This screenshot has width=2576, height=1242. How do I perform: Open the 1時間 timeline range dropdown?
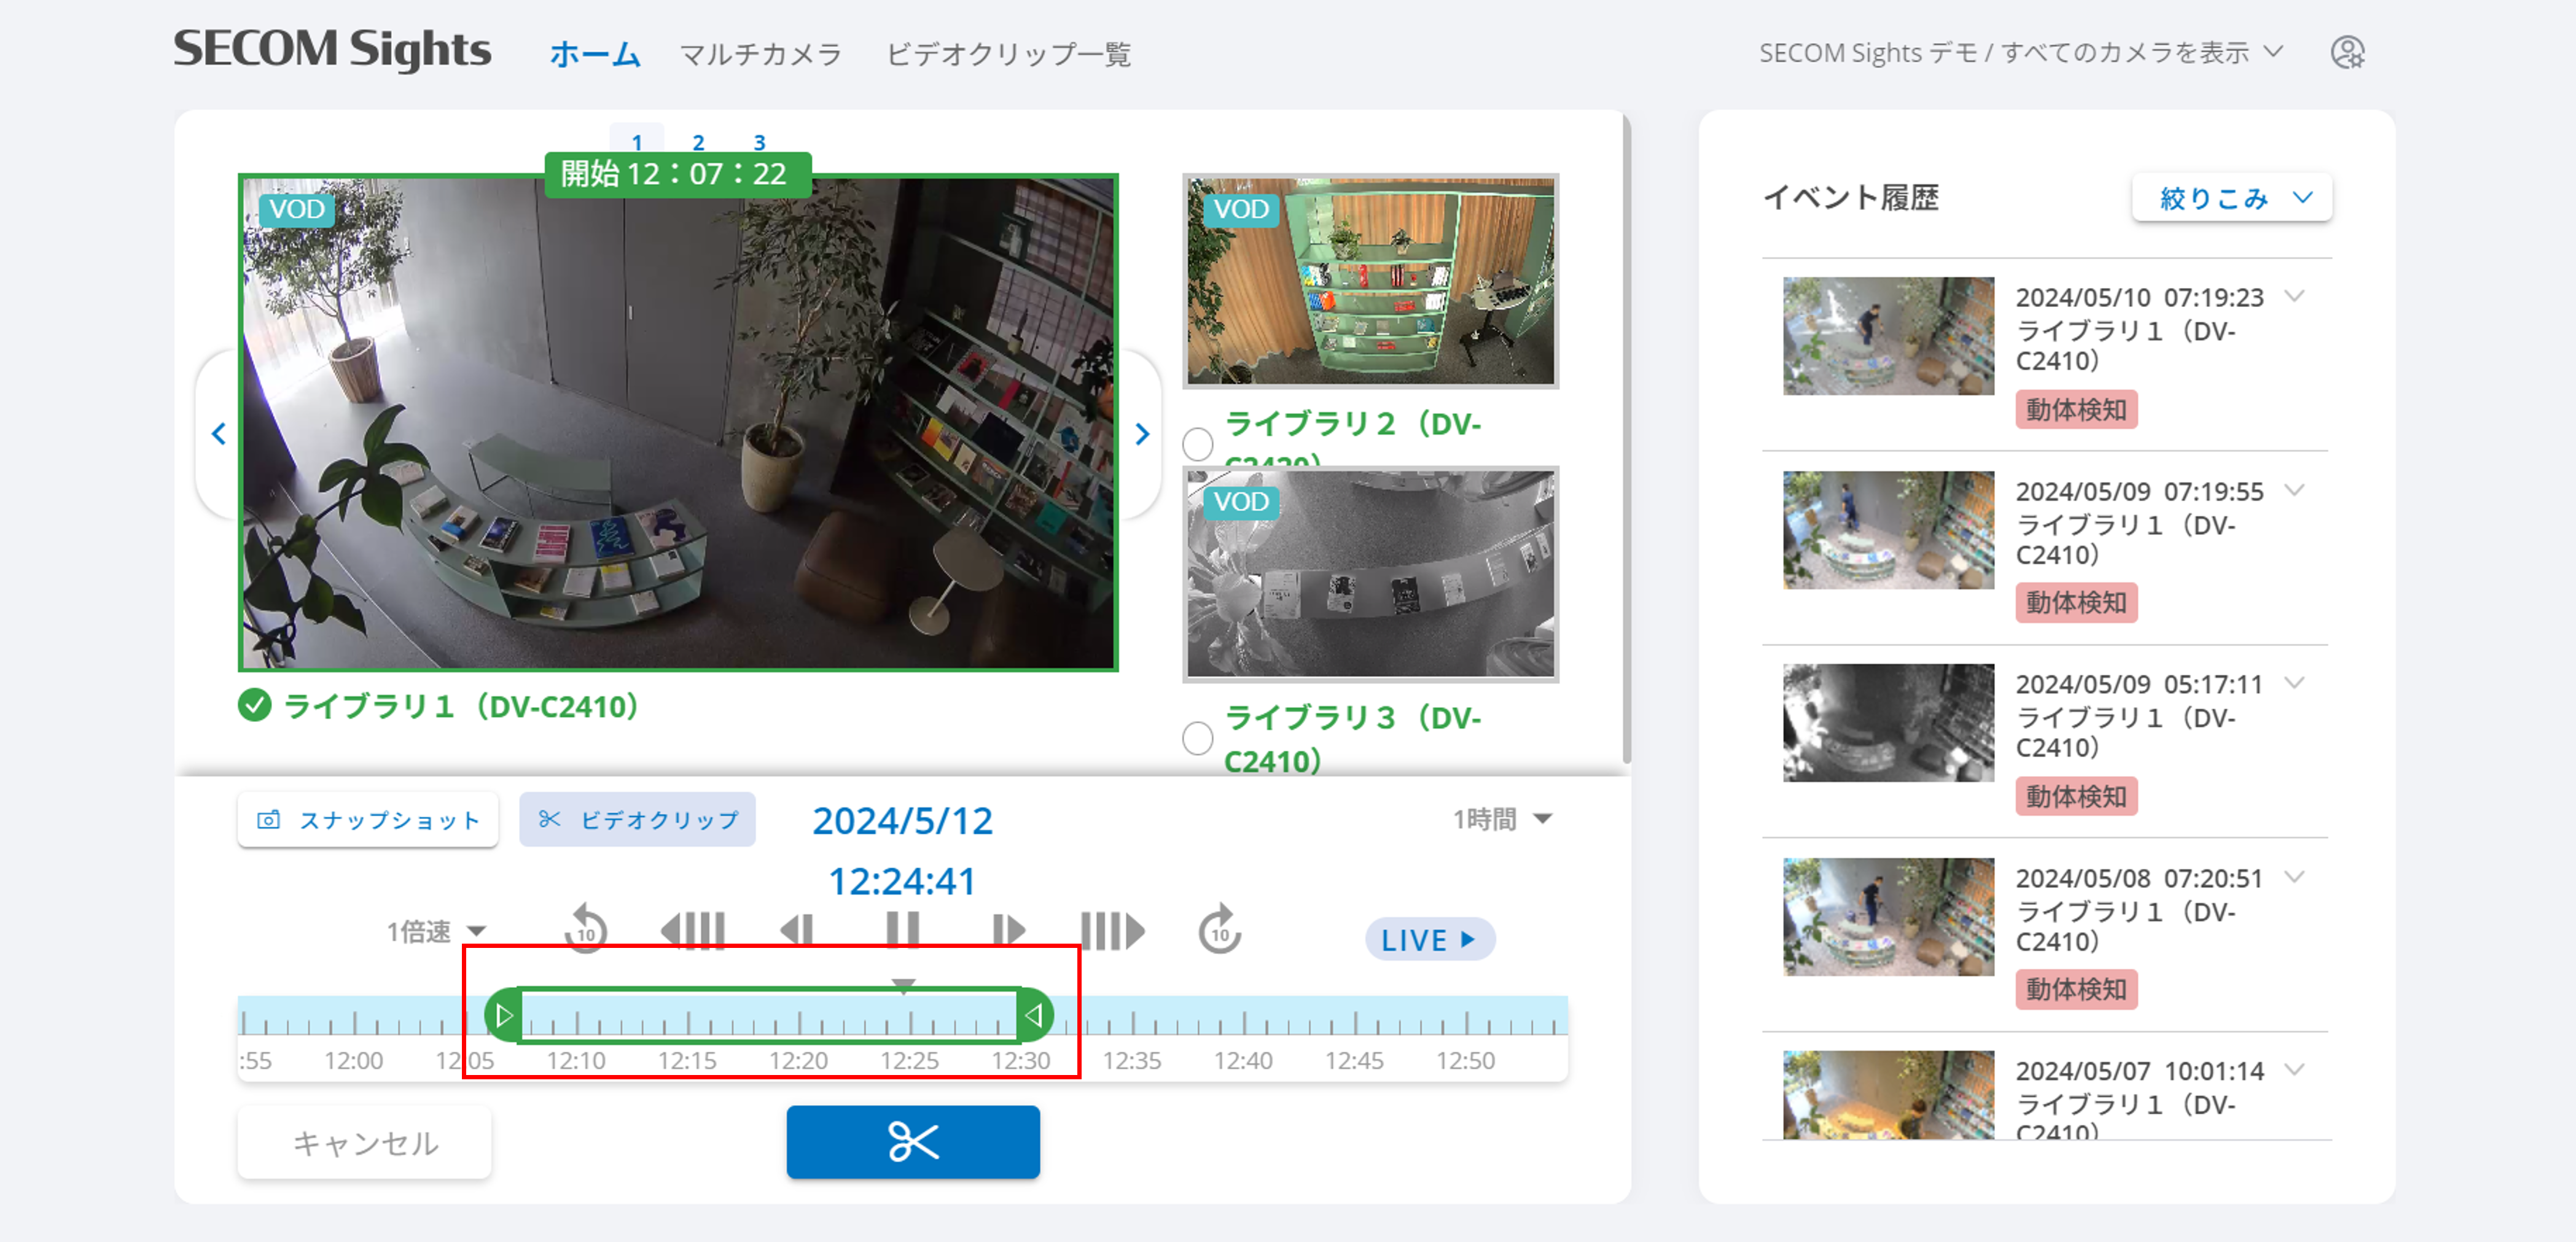(1502, 820)
